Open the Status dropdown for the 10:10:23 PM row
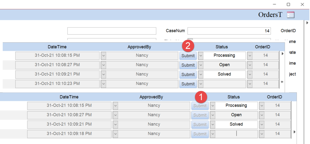The width and height of the screenshot is (310, 144). (201, 84)
